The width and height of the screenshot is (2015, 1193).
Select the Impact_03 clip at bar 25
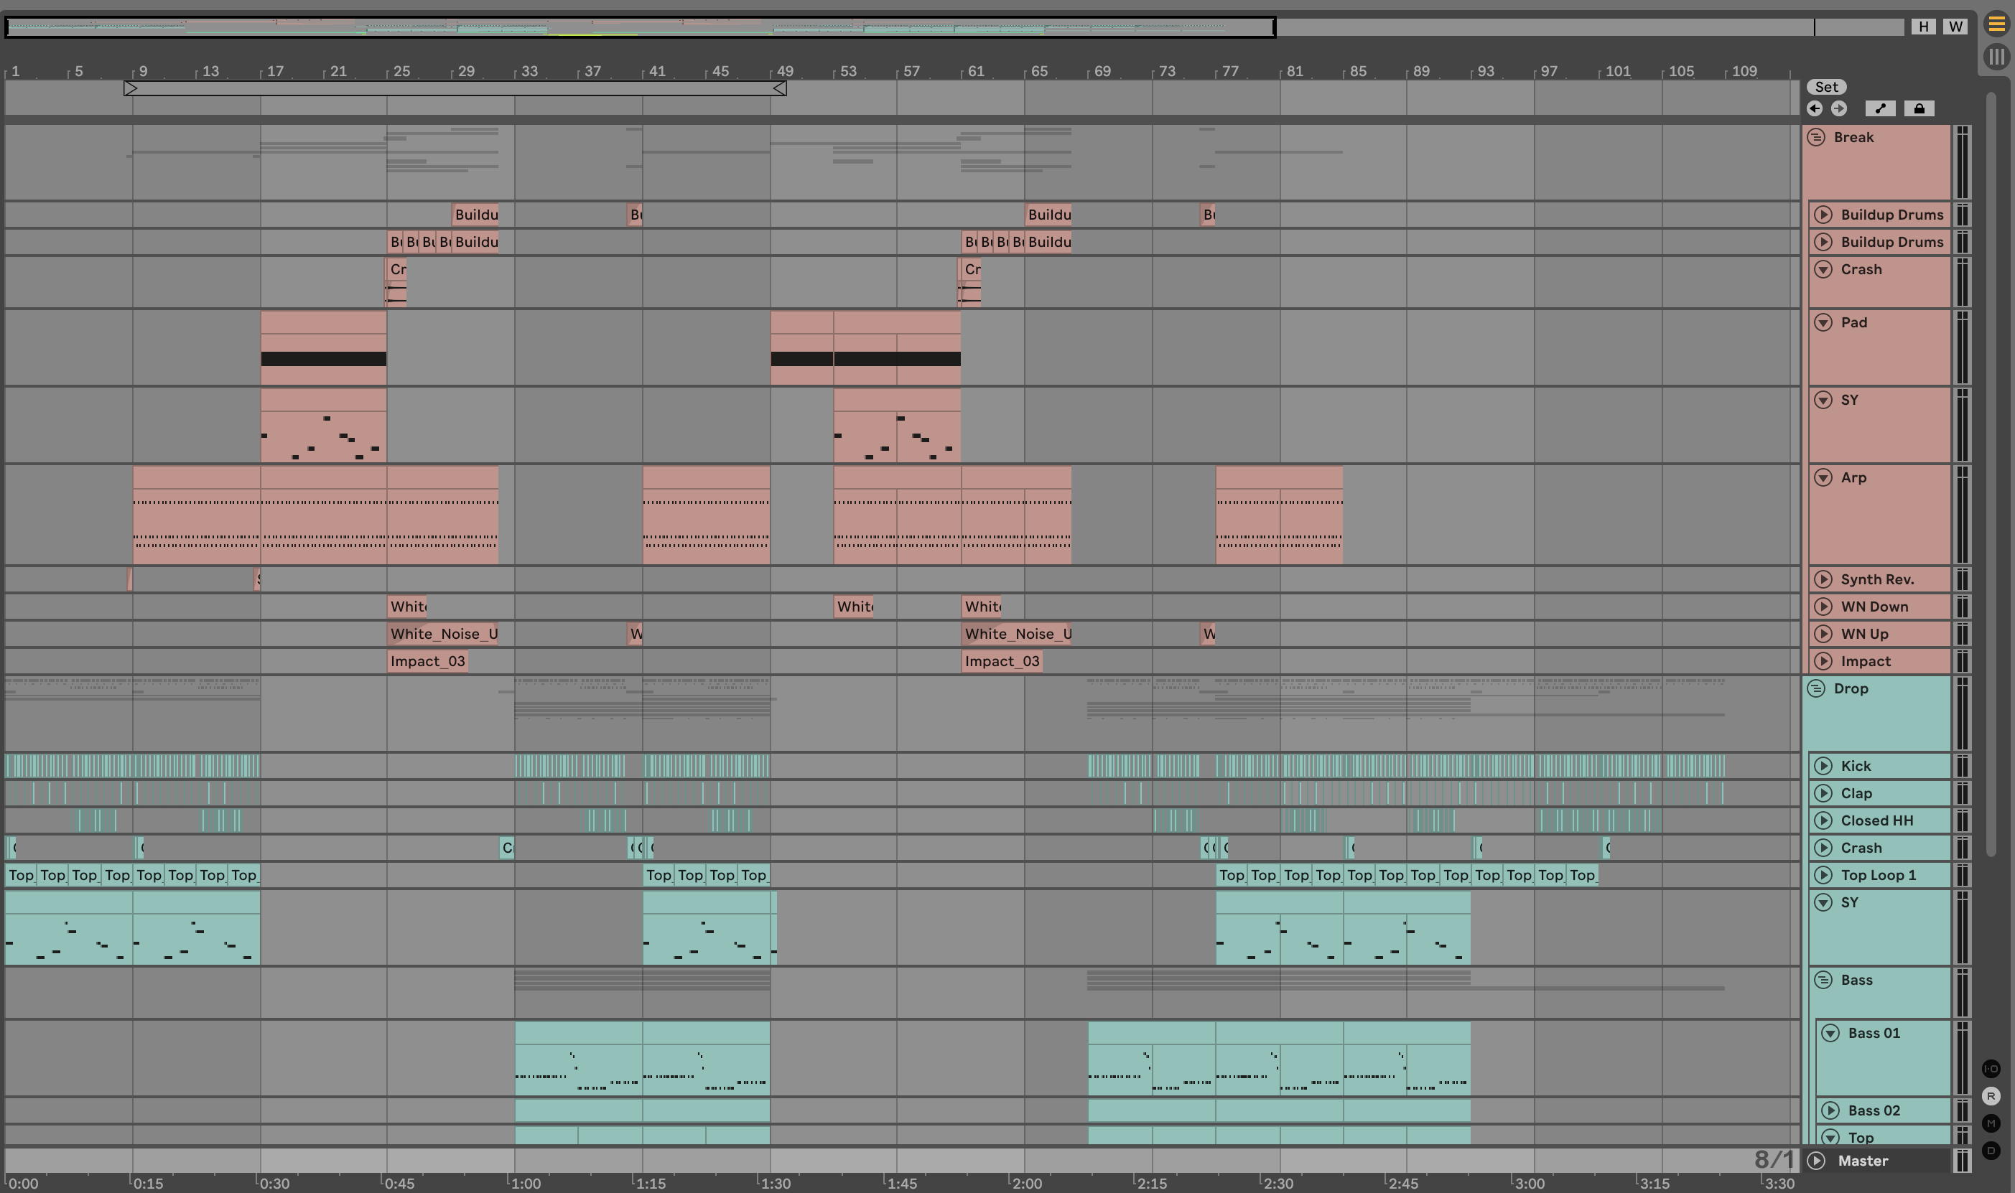pyautogui.click(x=427, y=662)
